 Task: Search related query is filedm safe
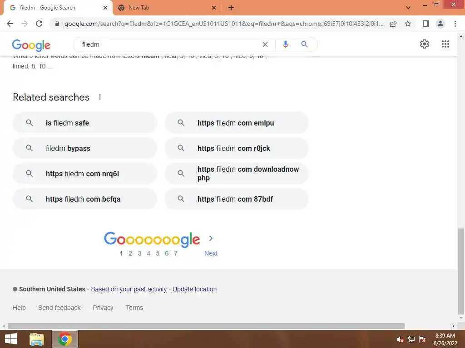coord(84,123)
